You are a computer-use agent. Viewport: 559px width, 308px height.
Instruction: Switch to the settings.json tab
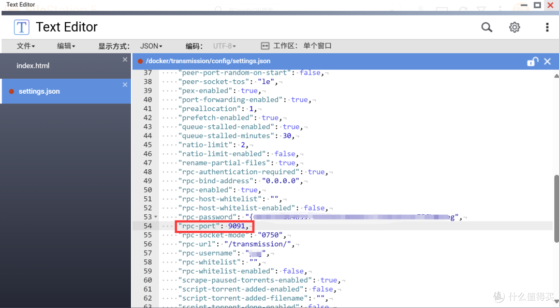66,91
